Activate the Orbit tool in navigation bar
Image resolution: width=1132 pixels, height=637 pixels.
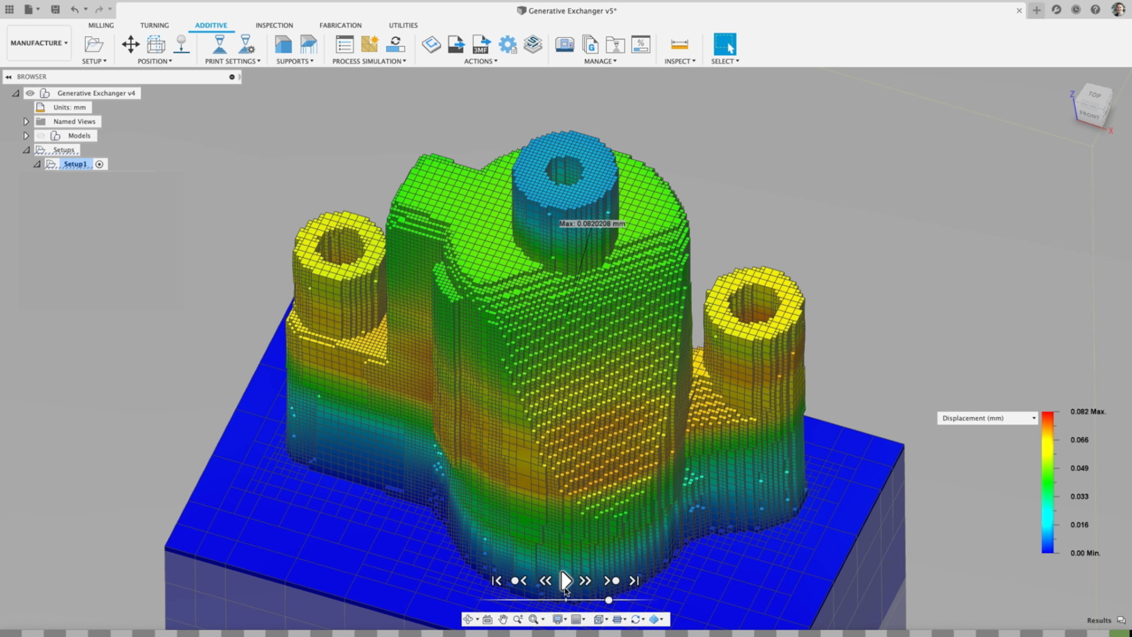click(x=469, y=619)
